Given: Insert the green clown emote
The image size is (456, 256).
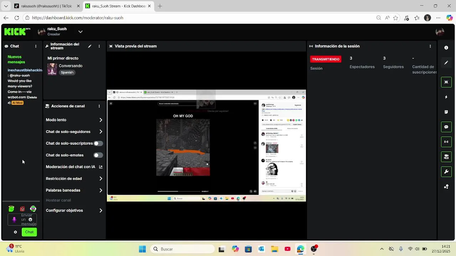Looking at the screenshot, I should click(33, 209).
